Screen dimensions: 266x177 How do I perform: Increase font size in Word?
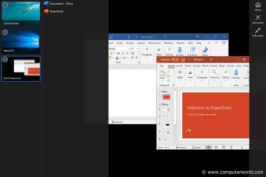coord(132,58)
